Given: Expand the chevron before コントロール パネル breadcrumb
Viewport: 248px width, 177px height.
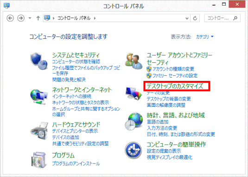Looking at the screenshot, I should (54, 18).
